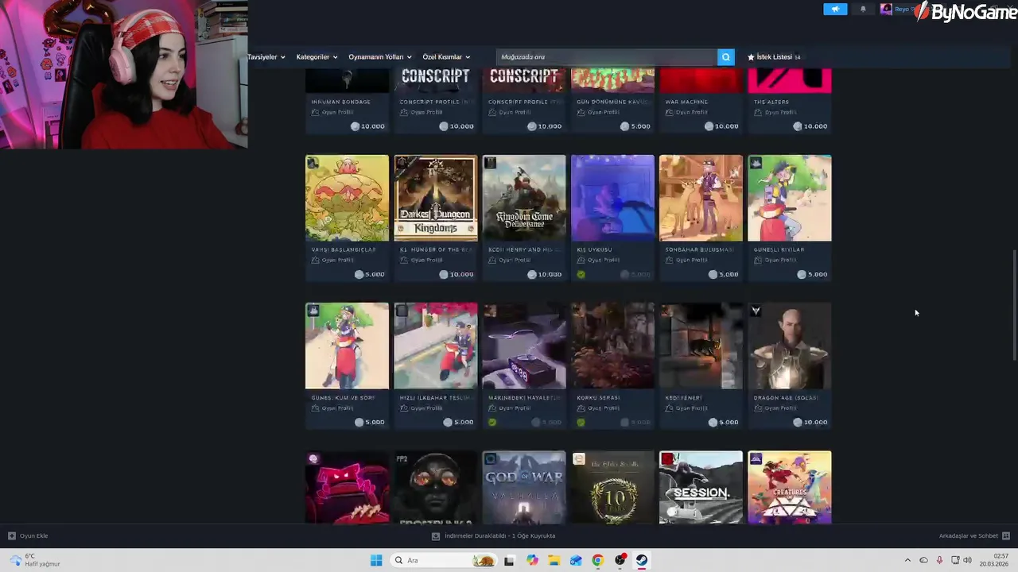Click the points coin icon under War Machine

click(709, 126)
